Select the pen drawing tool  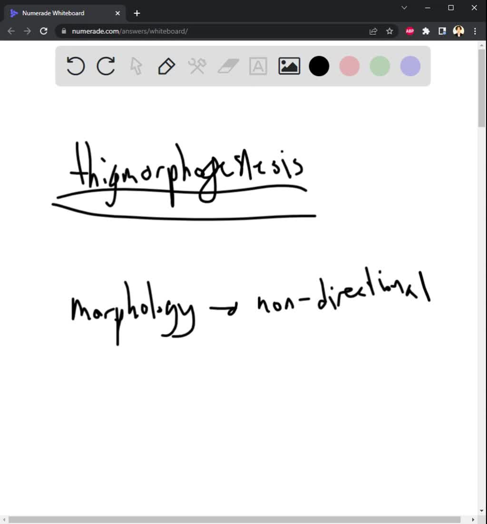pyautogui.click(x=166, y=66)
